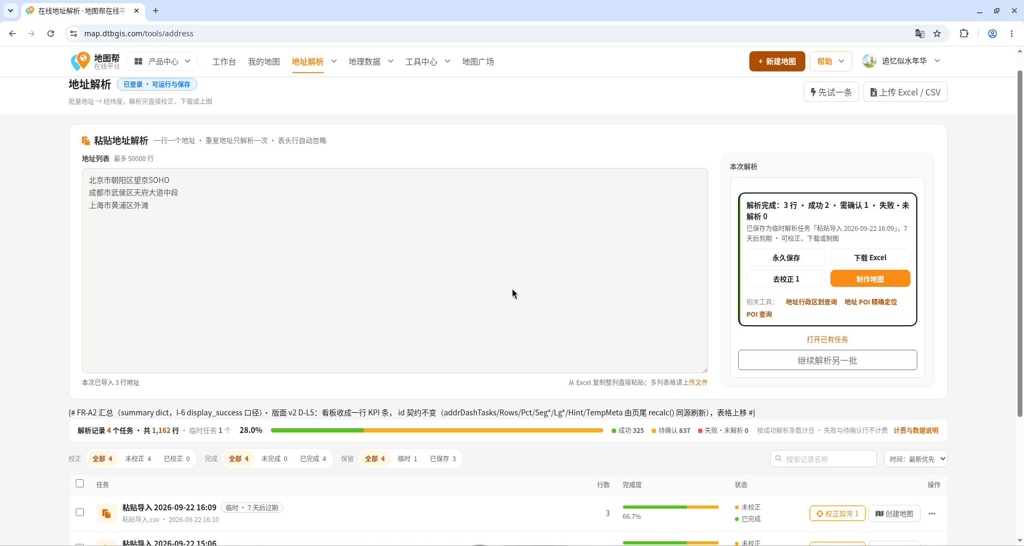1024x546 pixels.
Task: Click 上传 Excel / CSV button
Action: tap(905, 92)
